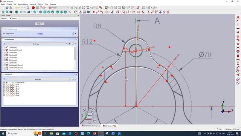Open the constraints Фильтры dropdown
Viewport: 241px width, 136px height.
(x=37, y=44)
